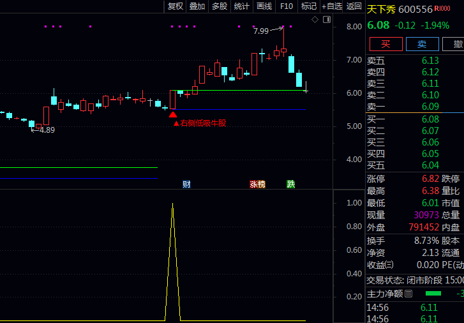Click the 跌 event marker icon
Image resolution: width=464 pixels, height=323 pixels.
click(291, 184)
